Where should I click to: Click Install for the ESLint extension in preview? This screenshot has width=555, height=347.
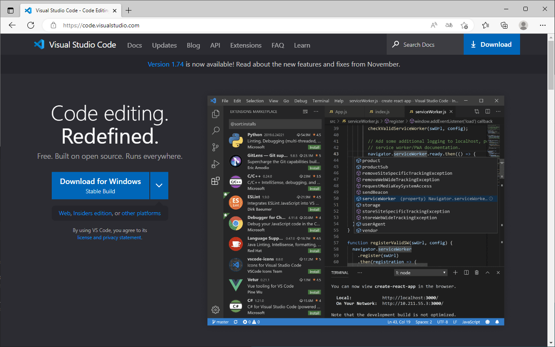pyautogui.click(x=314, y=209)
